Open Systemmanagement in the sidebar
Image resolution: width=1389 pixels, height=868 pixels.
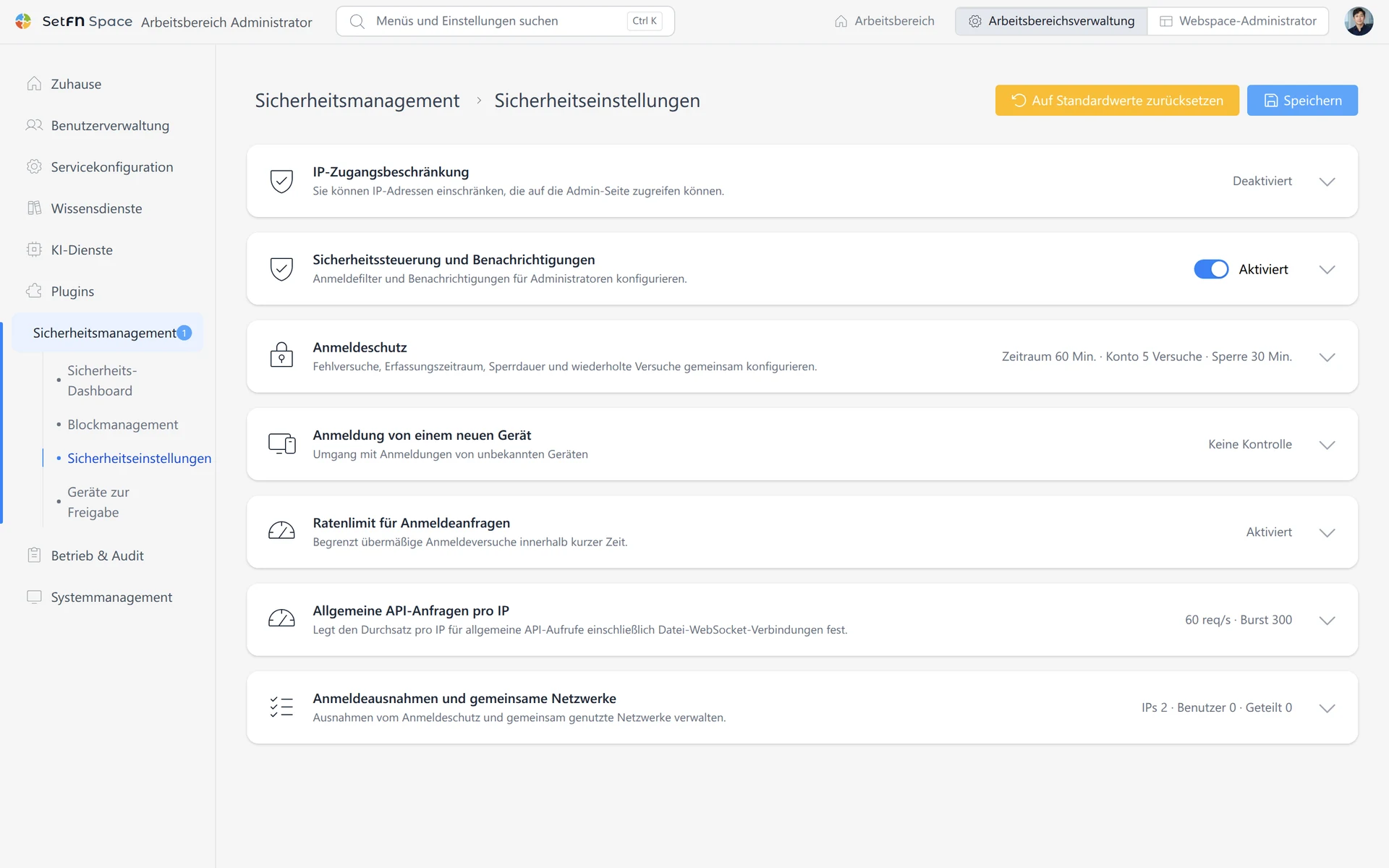109,597
